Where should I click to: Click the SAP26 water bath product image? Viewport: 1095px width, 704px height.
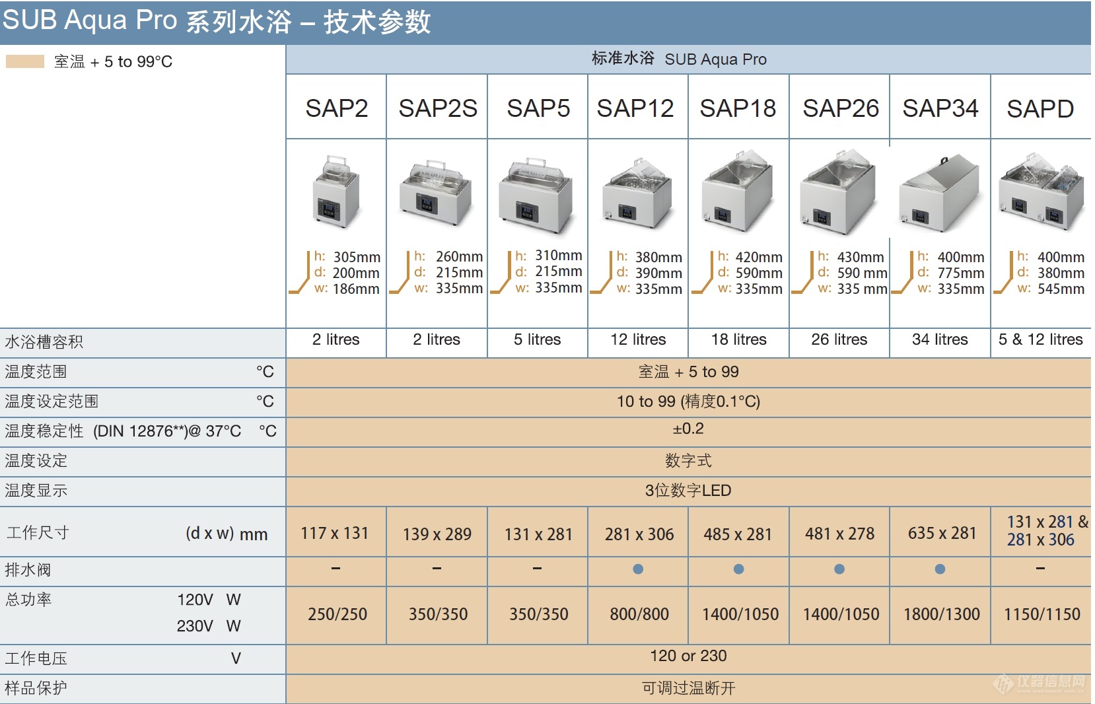click(838, 191)
